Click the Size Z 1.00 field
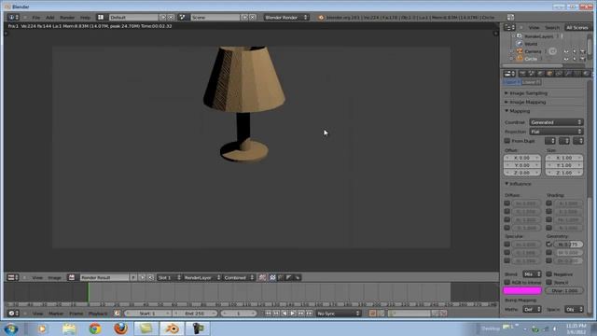597x336 pixels. pyautogui.click(x=564, y=173)
